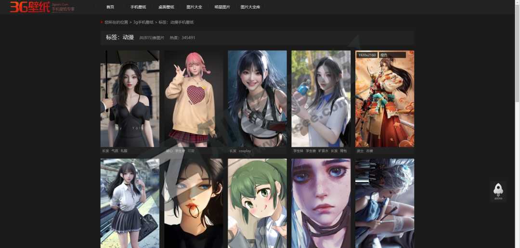Click the rocket back-to-top icon
The width and height of the screenshot is (520, 248).
[498, 190]
